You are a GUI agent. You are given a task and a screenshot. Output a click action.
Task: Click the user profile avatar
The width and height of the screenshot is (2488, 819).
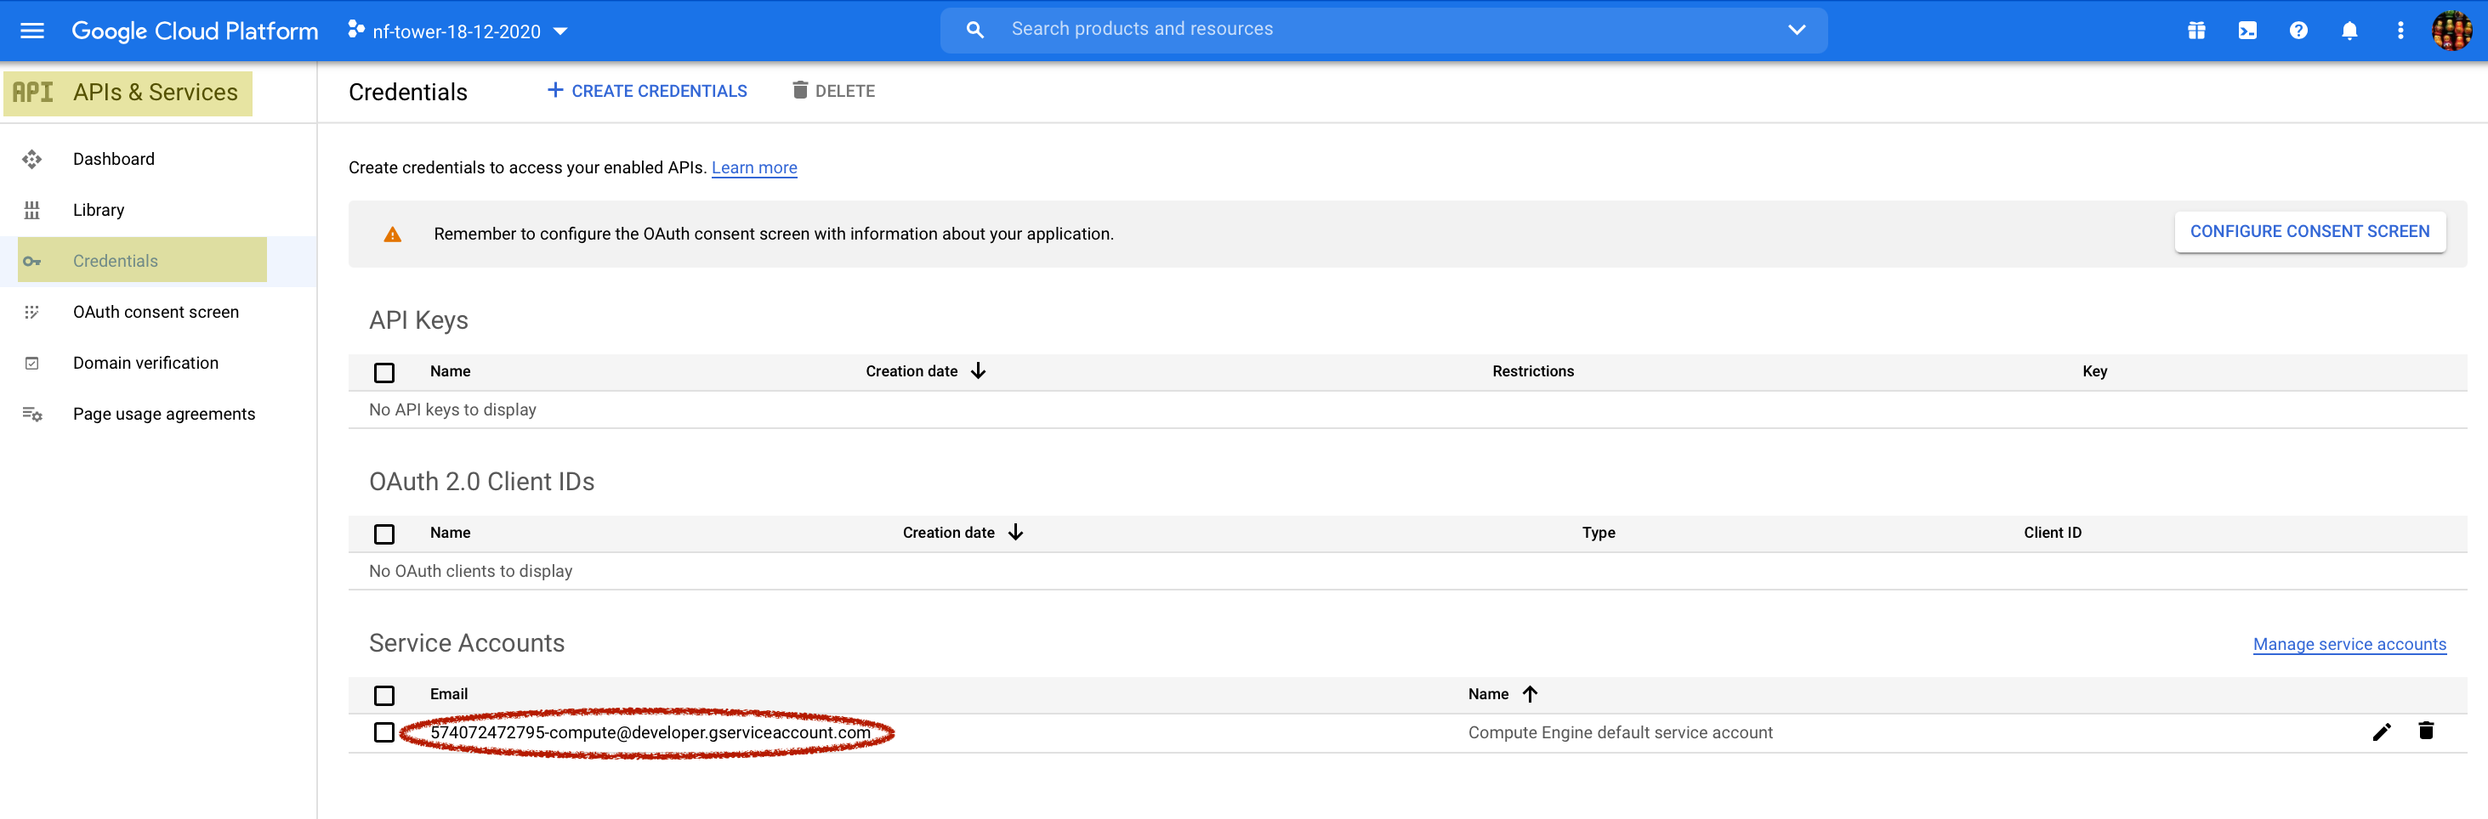point(2451,31)
